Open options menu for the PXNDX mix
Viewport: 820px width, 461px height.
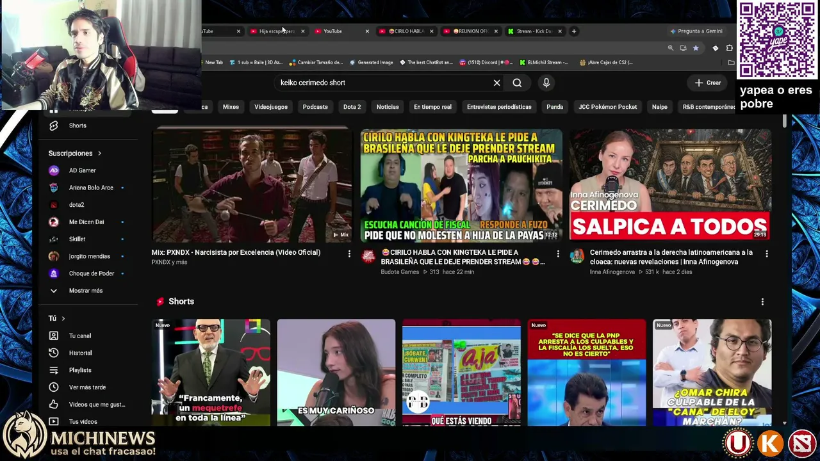click(x=349, y=254)
